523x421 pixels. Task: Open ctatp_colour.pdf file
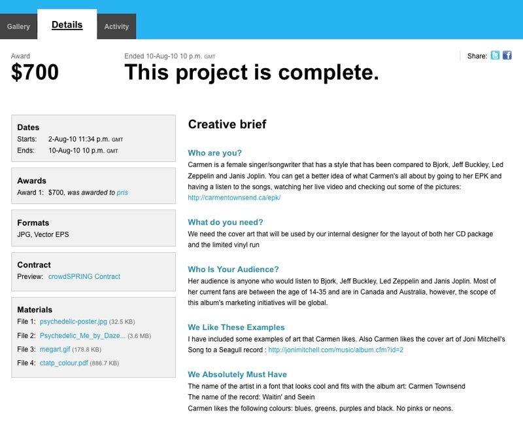point(65,363)
